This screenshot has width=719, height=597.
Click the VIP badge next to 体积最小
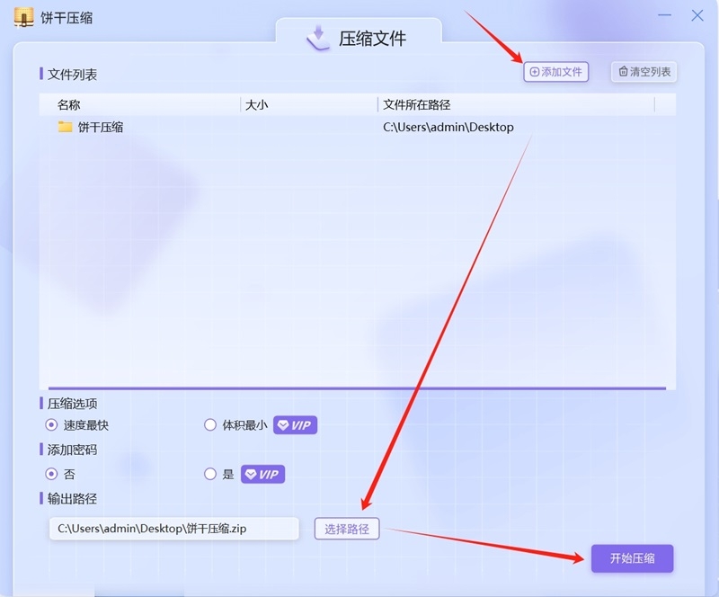click(x=296, y=425)
